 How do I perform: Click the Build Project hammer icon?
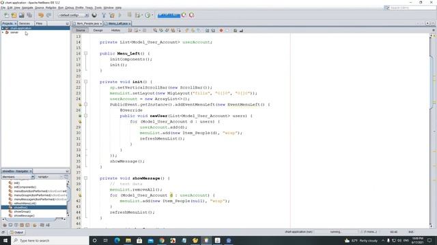[104, 15]
